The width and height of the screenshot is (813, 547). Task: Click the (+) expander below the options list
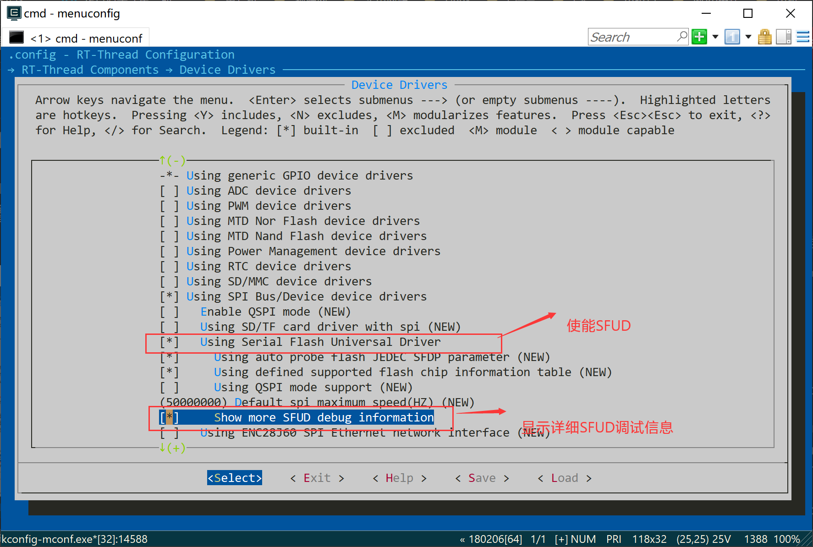(x=173, y=448)
